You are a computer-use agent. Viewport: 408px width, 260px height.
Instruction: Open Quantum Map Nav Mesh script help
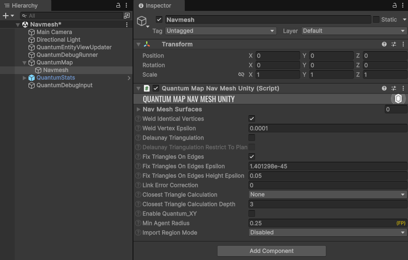384,88
